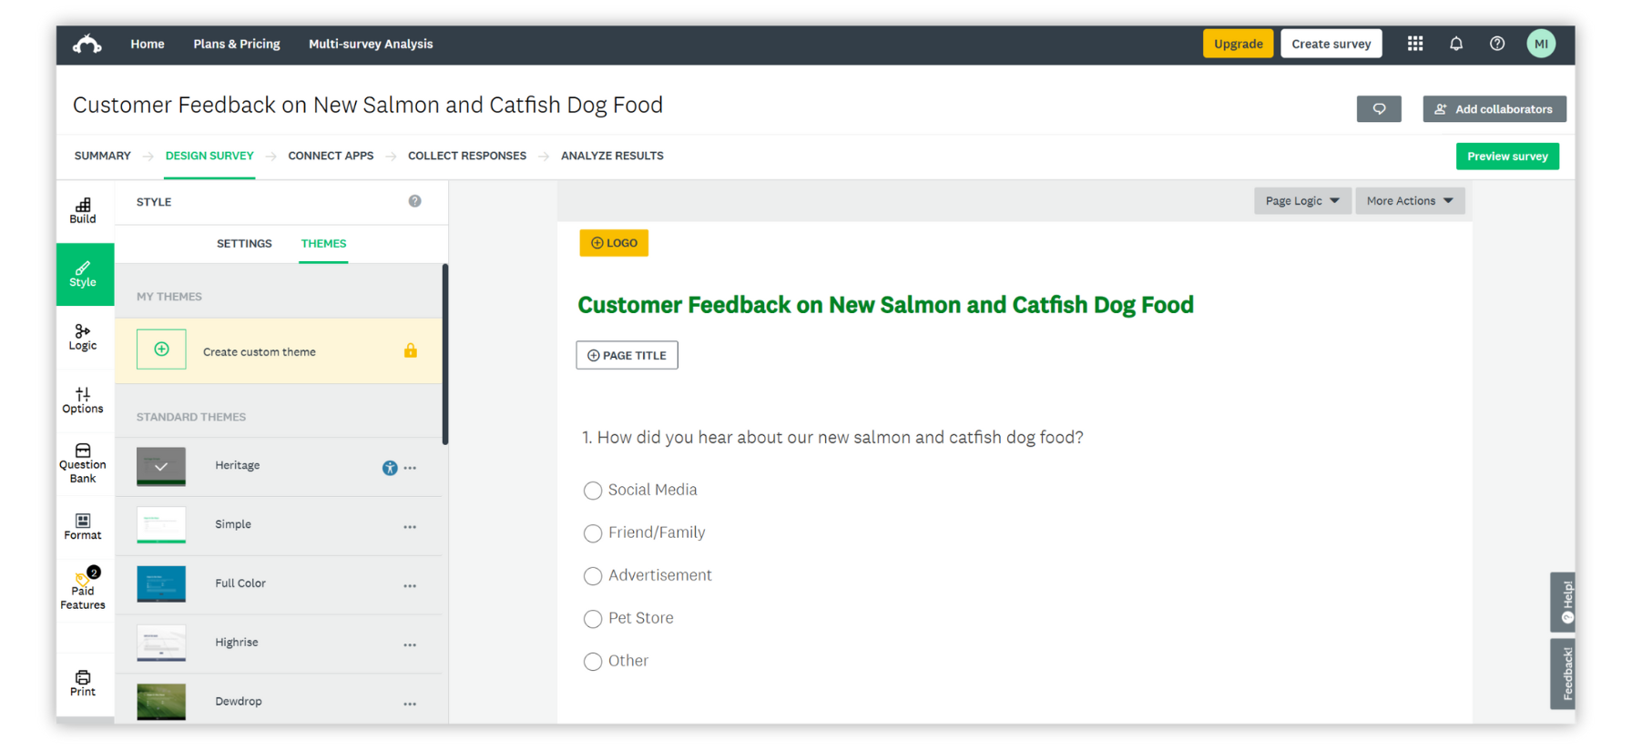Viewport: 1632px width, 750px height.
Task: View Paid Features in the sidebar
Action: pyautogui.click(x=83, y=588)
